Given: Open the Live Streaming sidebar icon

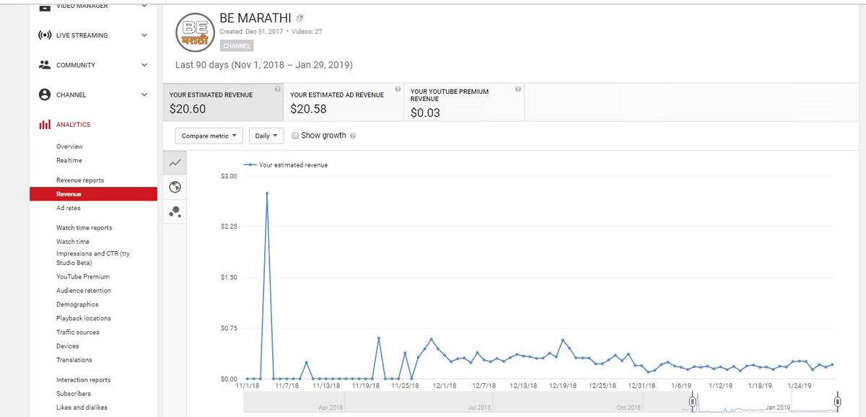Looking at the screenshot, I should 44,35.
